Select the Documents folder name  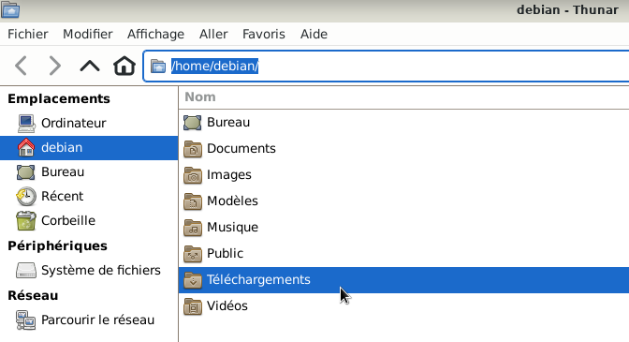pyautogui.click(x=241, y=149)
